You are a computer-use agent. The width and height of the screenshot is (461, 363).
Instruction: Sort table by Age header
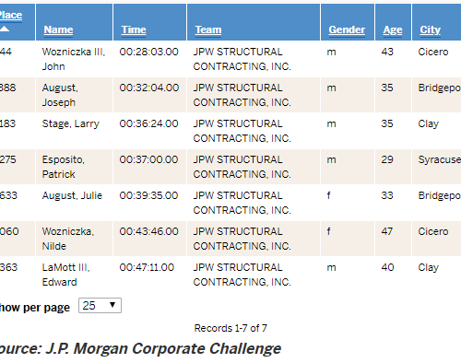393,29
